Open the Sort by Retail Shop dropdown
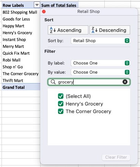The width and height of the screenshot is (140, 167). [100, 41]
